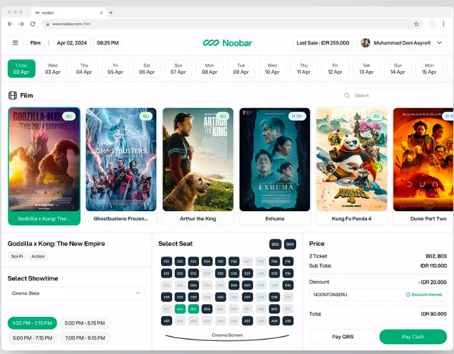Select available seat C04
The width and height of the screenshot is (454, 354).
tap(207, 297)
